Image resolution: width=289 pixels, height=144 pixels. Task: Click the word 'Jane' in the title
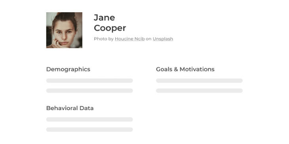click(105, 18)
